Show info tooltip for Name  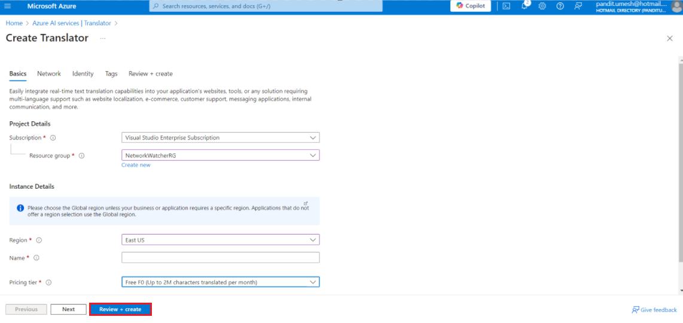tap(36, 258)
